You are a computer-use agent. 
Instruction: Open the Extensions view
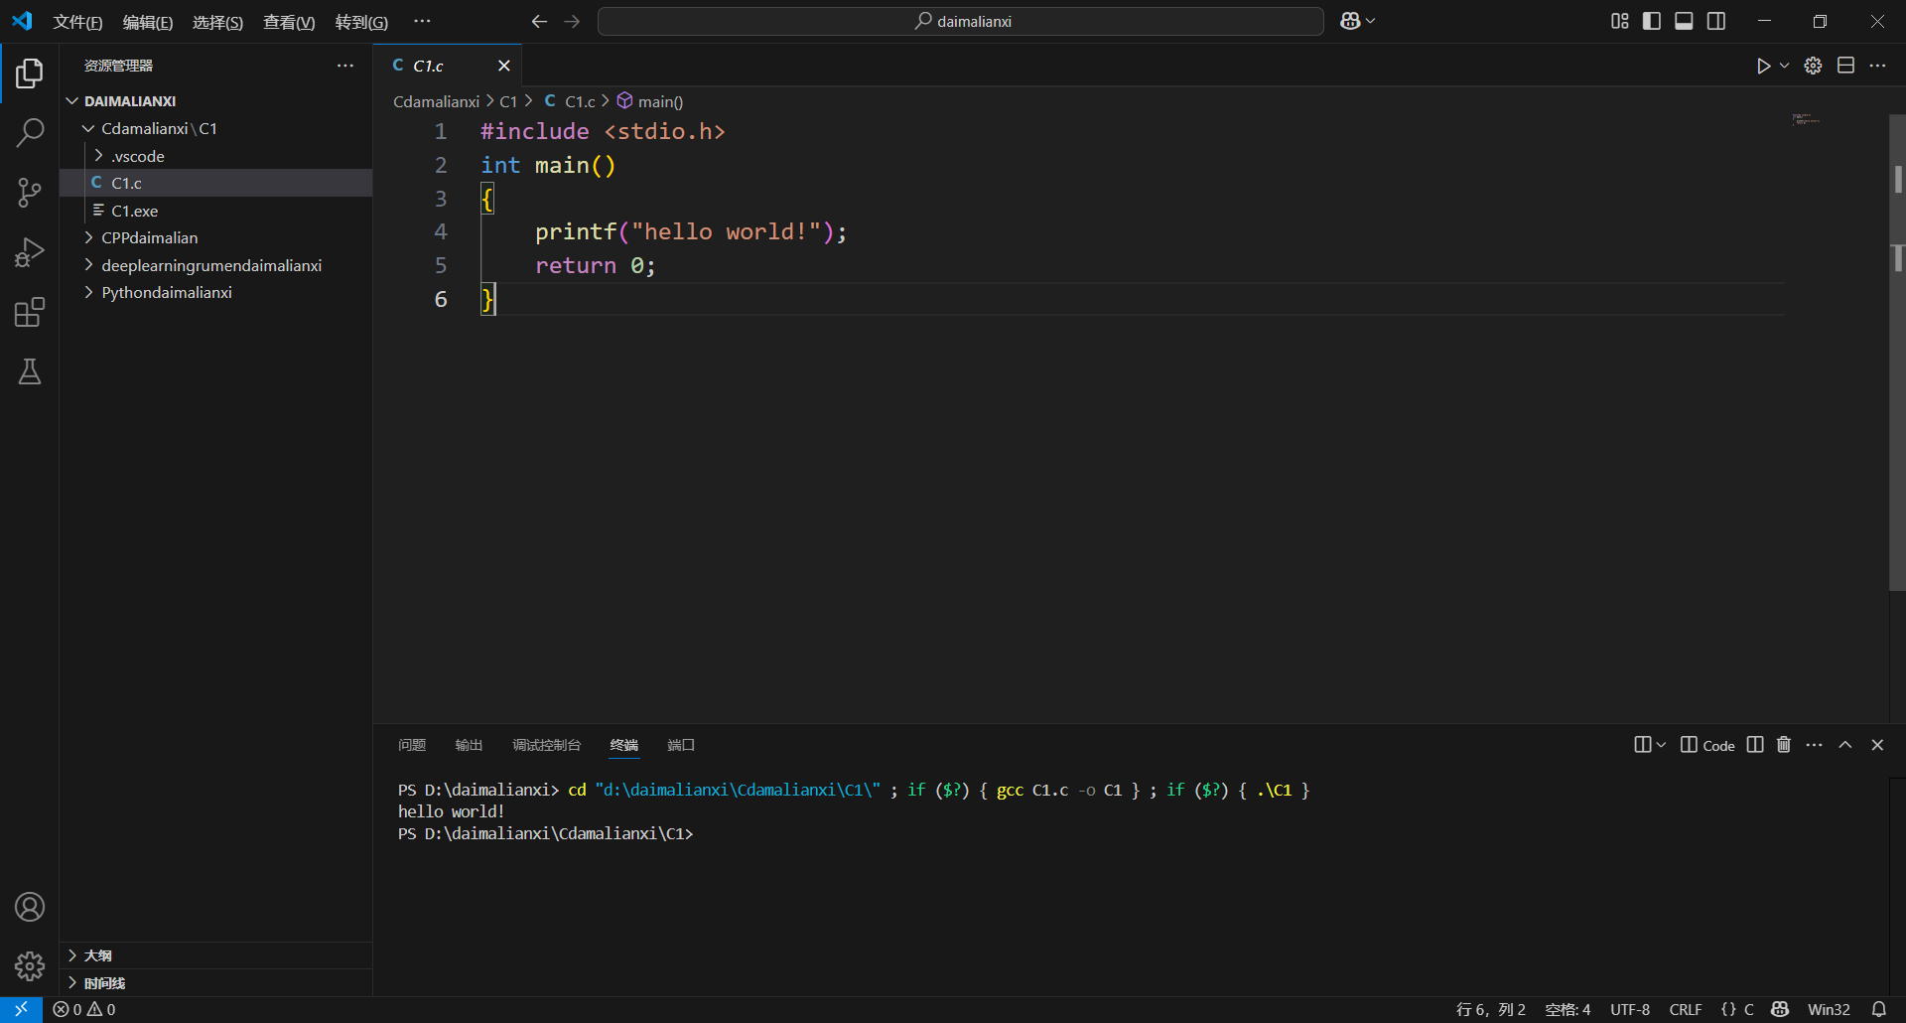[x=30, y=313]
